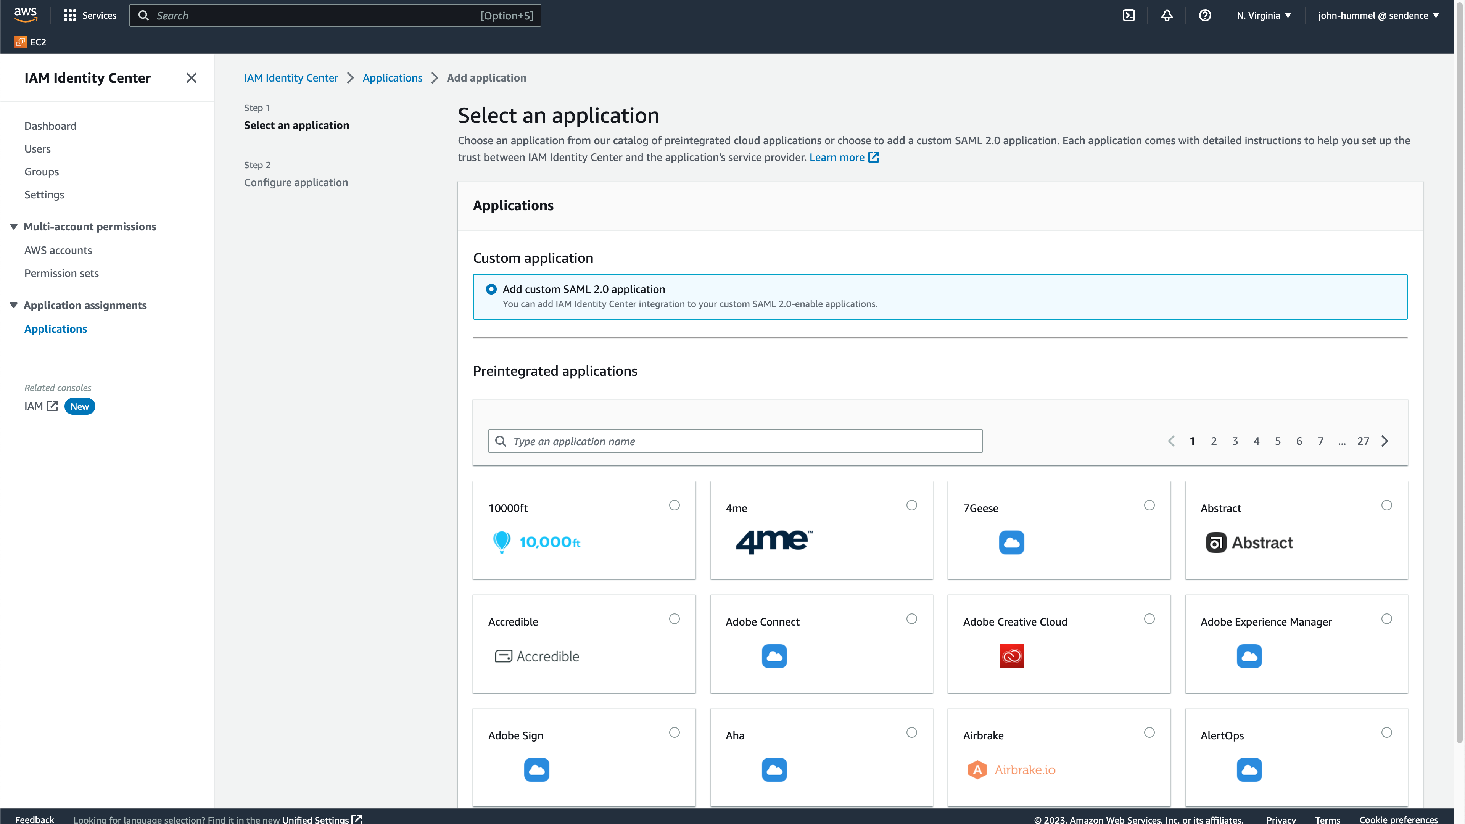The image size is (1465, 824).
Task: Open the Services menu grid
Action: pos(89,15)
